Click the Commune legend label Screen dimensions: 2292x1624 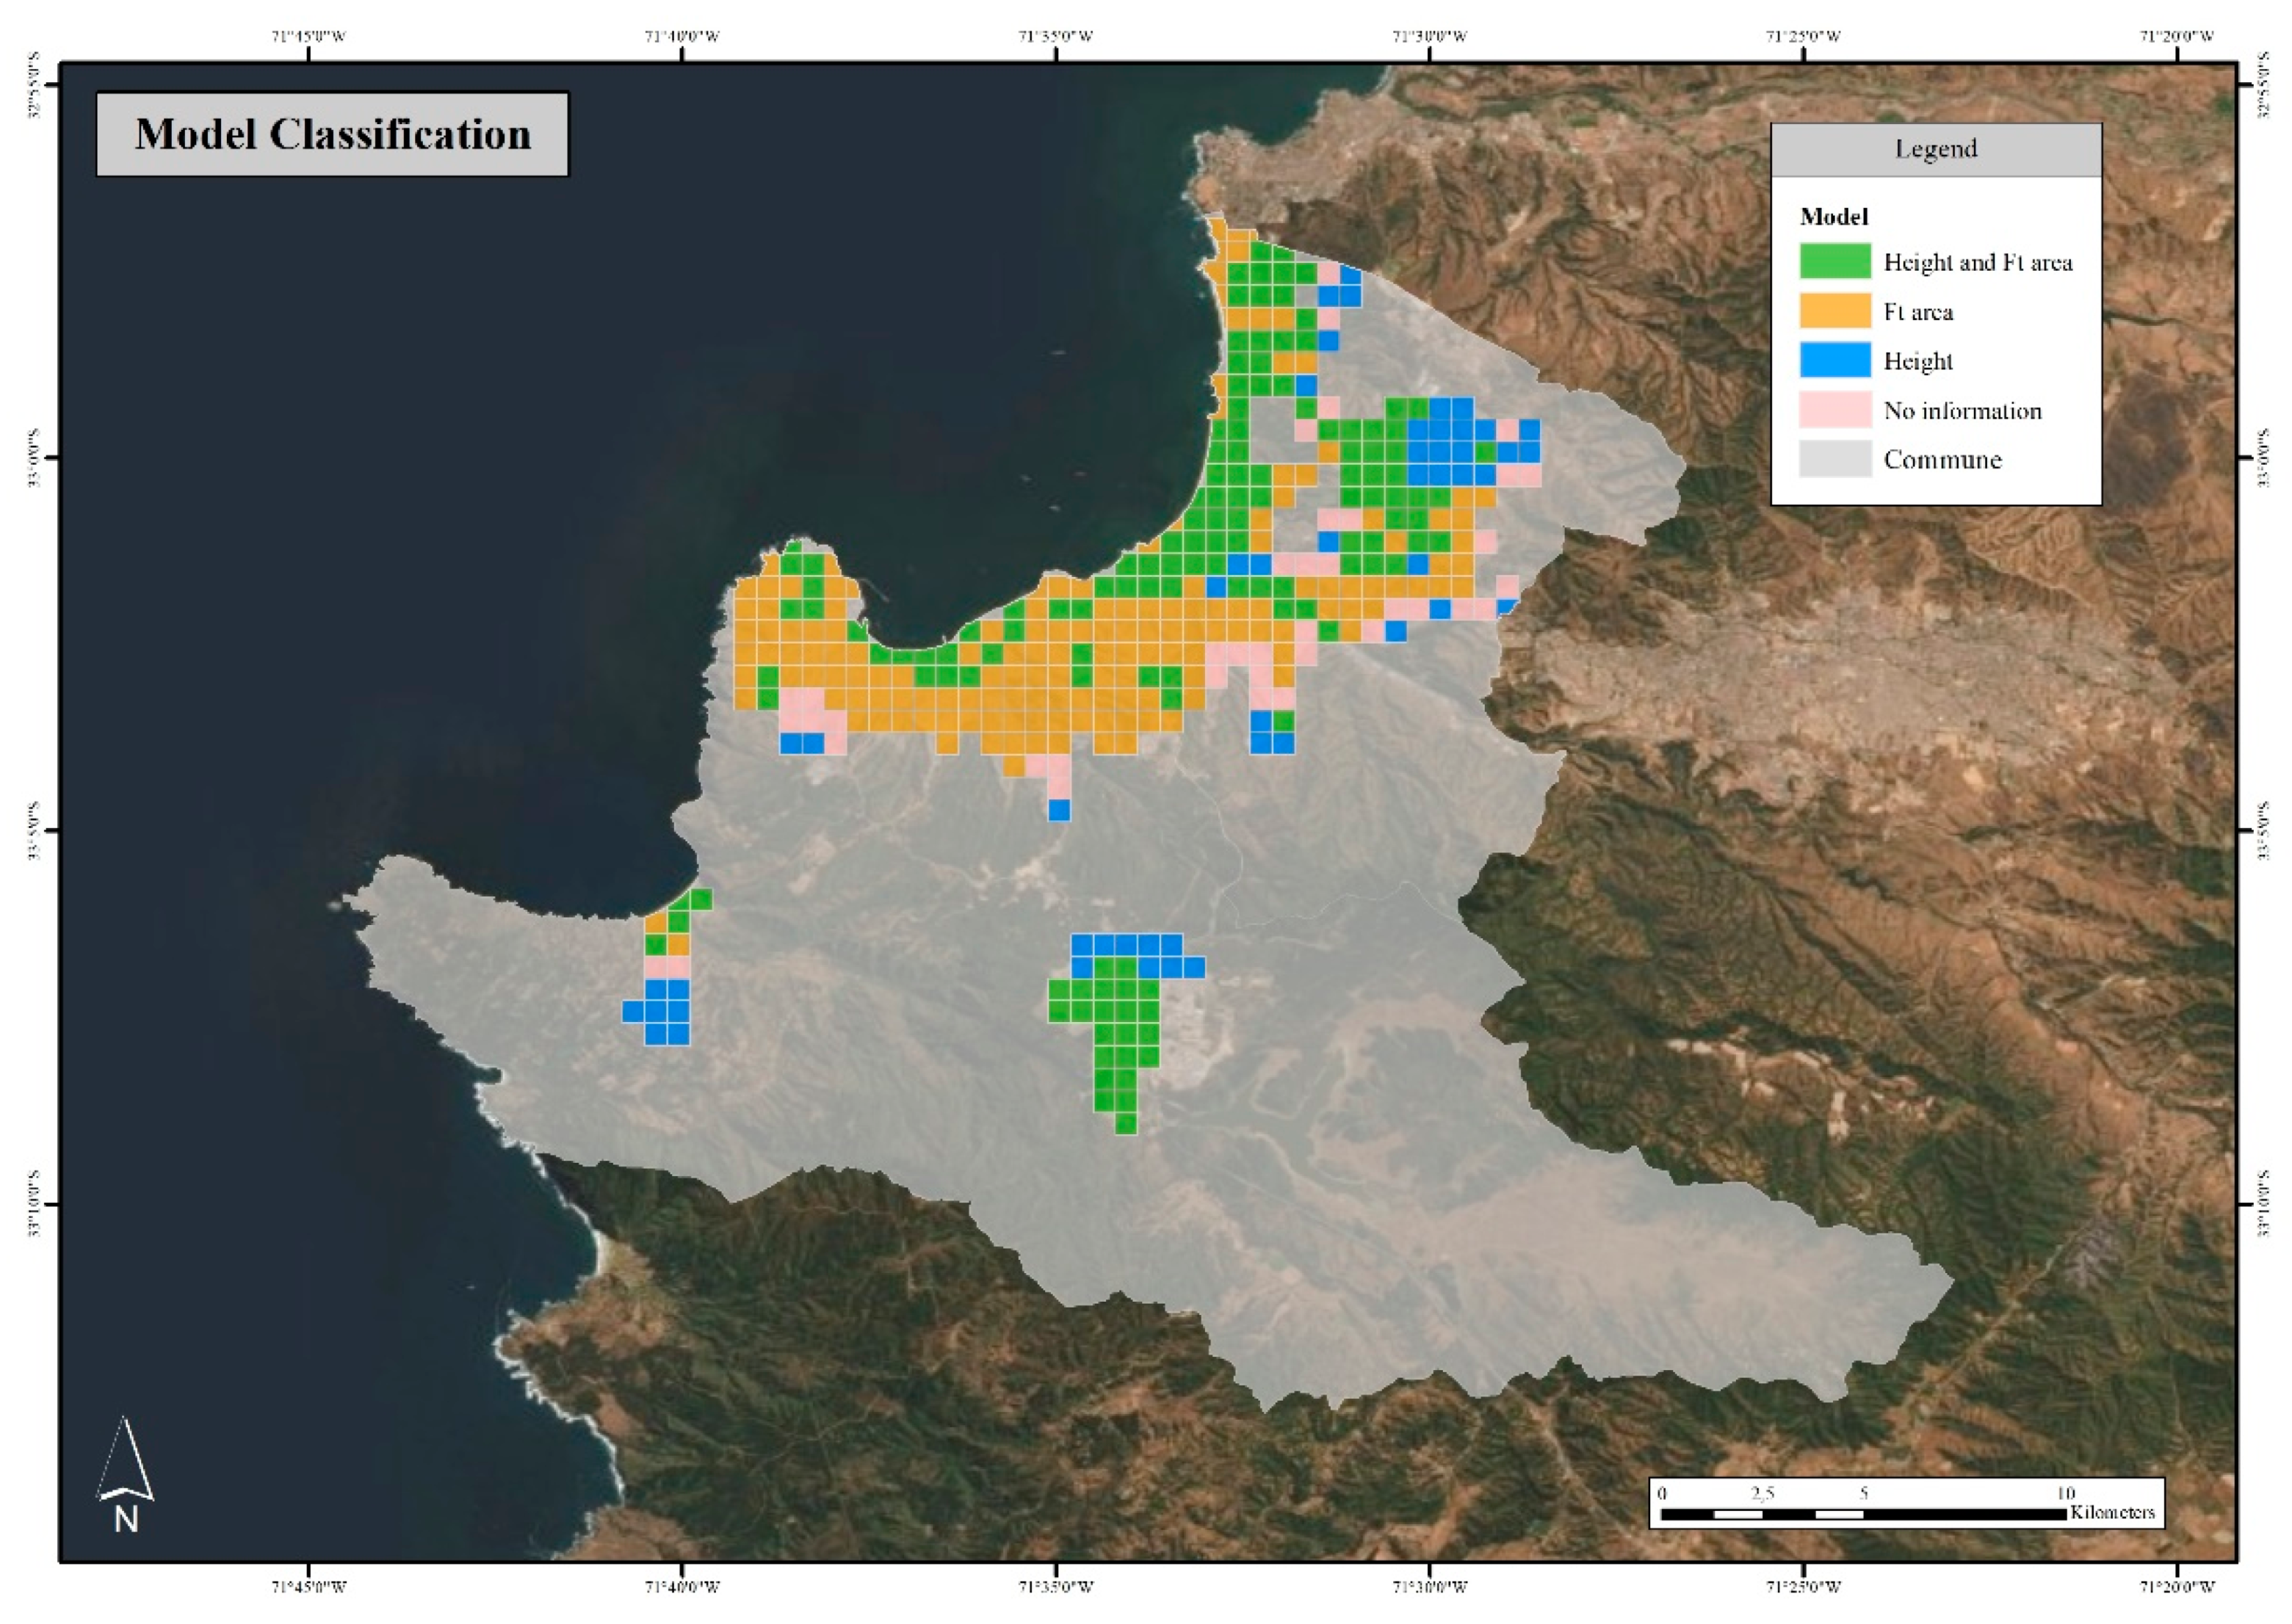pyautogui.click(x=1942, y=459)
